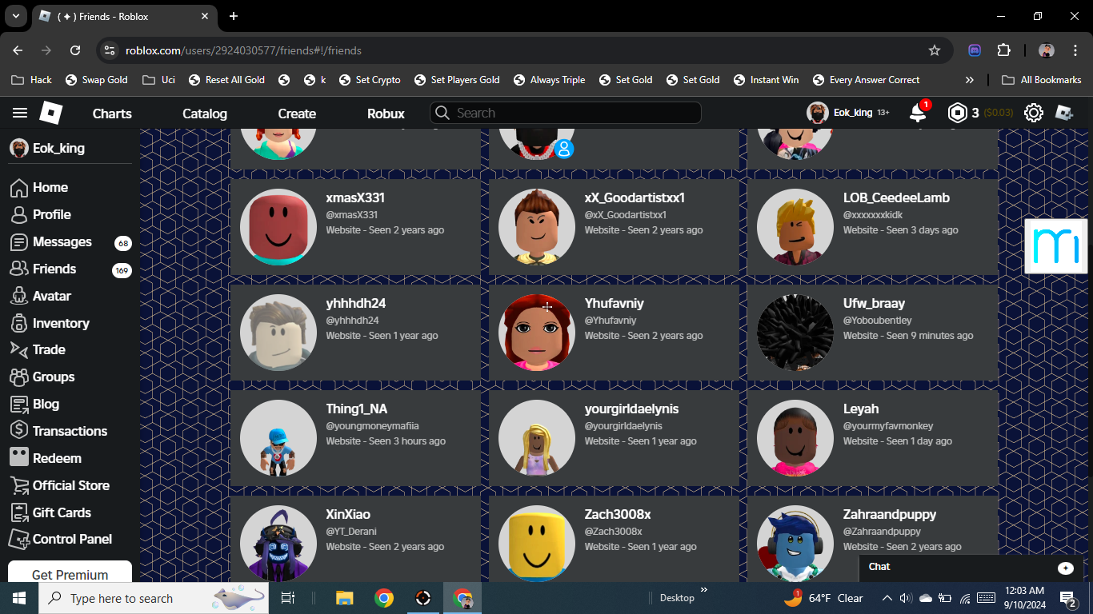Screen dimensions: 1093x614
Task: Show hidden system tray icons
Action: click(x=887, y=598)
